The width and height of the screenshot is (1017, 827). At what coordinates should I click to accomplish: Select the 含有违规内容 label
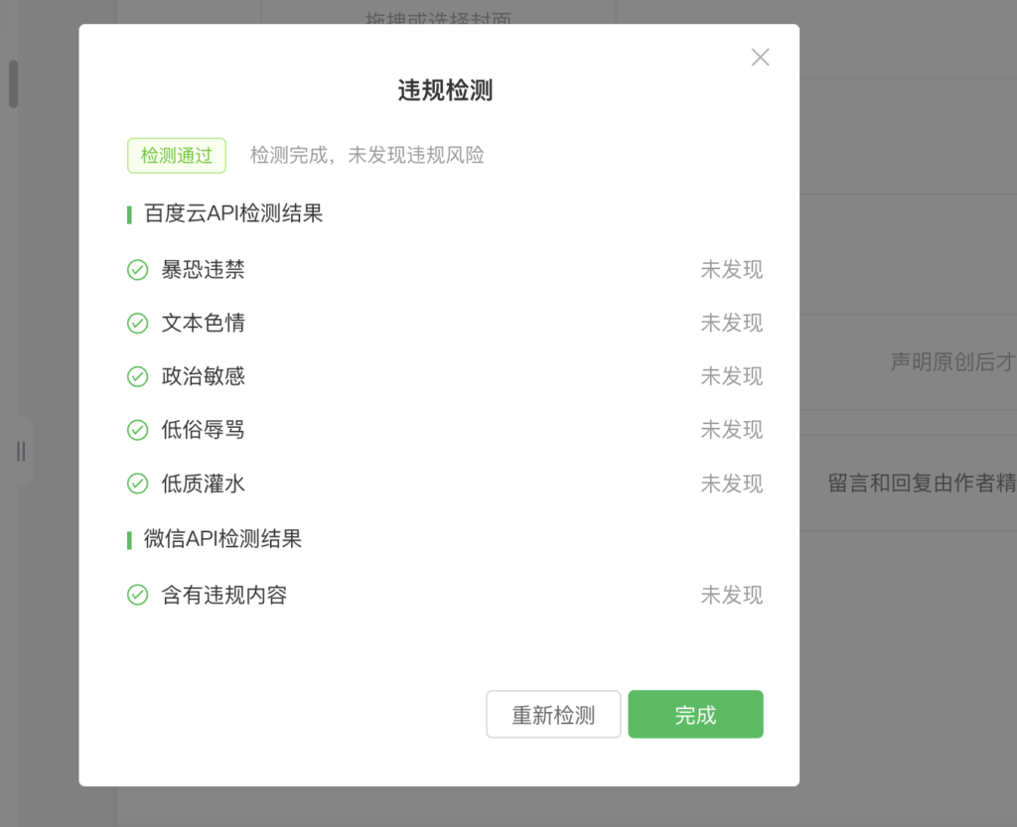(224, 595)
